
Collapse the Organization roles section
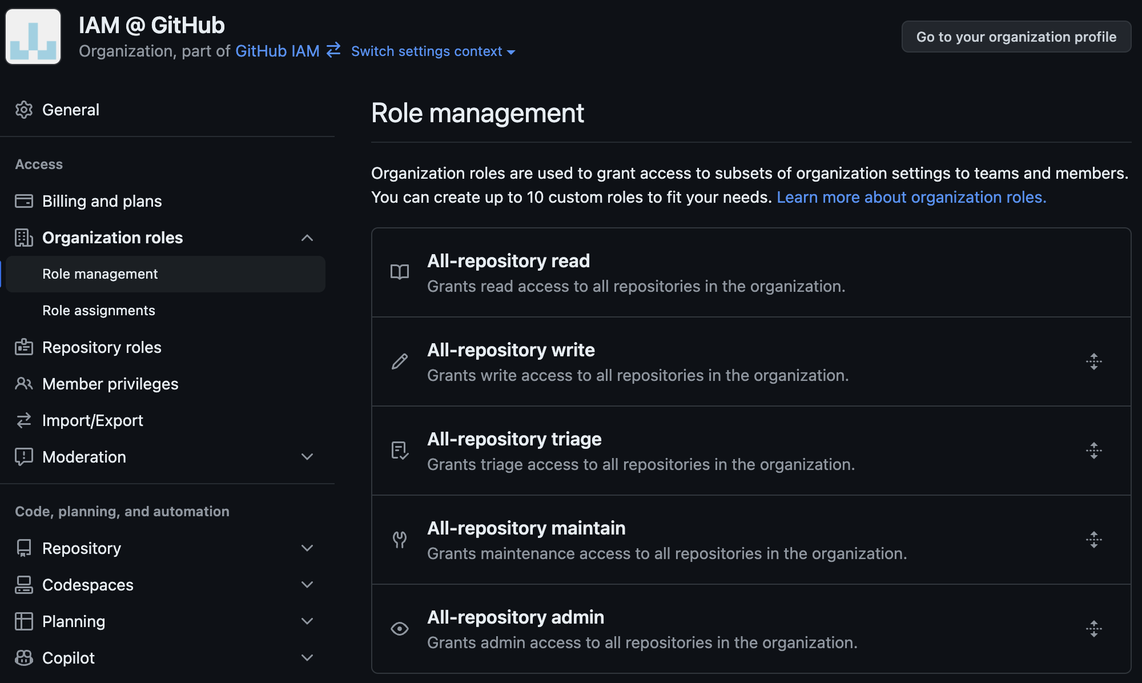click(307, 238)
